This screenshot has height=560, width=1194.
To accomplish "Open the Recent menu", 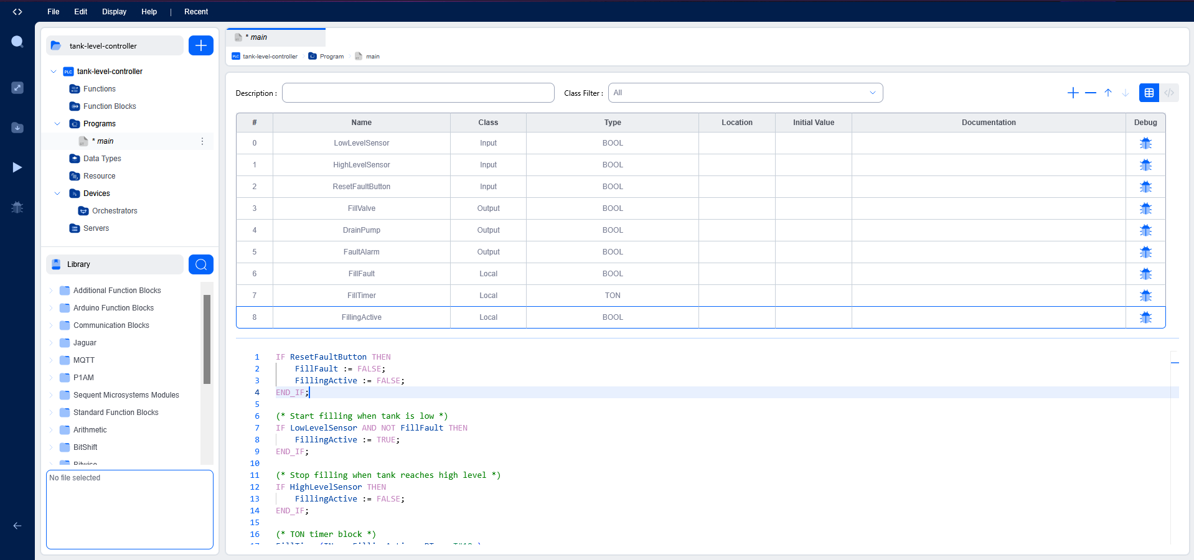I will 196,12.
